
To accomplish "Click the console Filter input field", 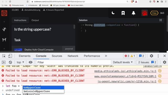I will [74, 62].
